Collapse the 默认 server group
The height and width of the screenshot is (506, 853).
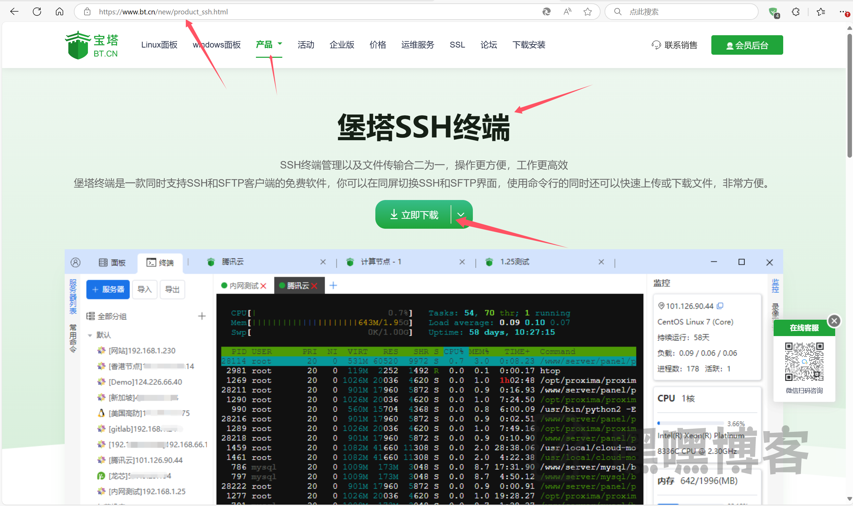(x=90, y=335)
